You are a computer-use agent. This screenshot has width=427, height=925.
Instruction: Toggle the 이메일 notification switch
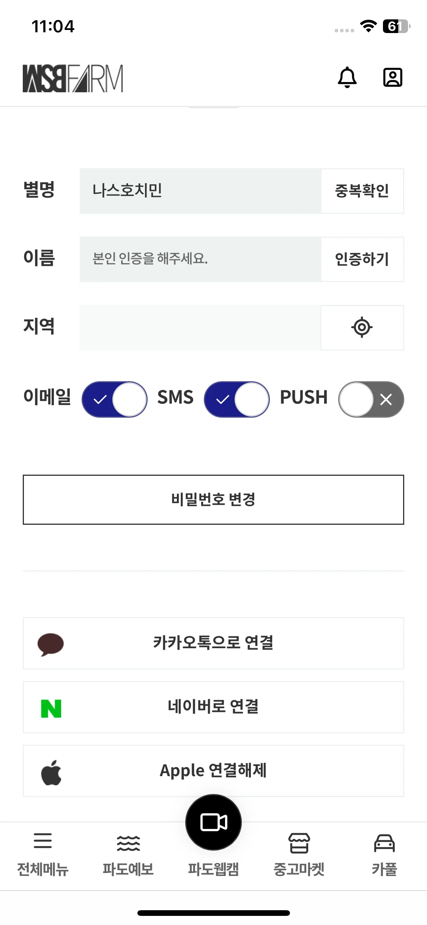115,399
